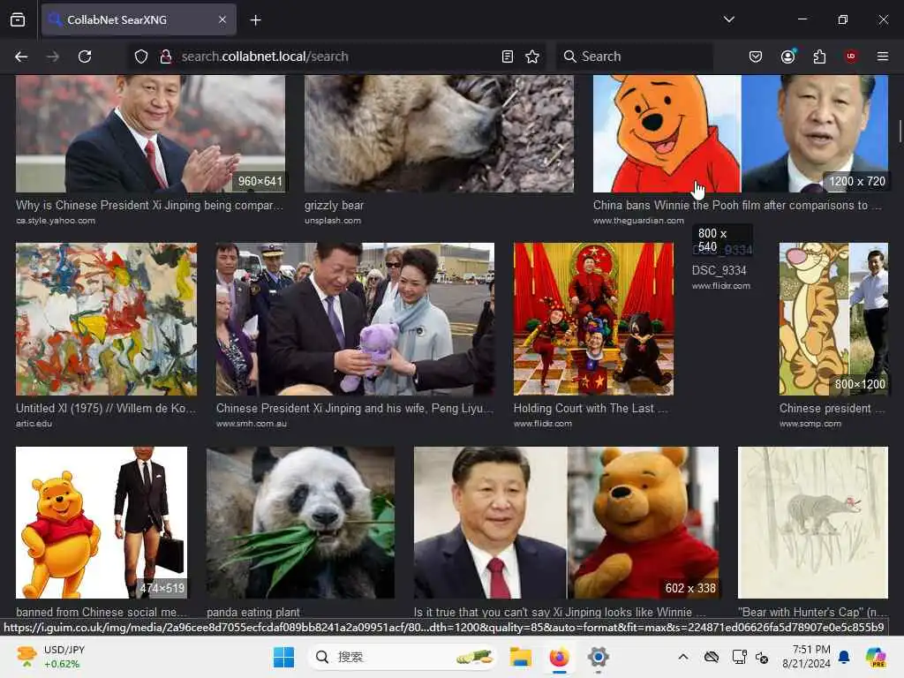Show site security lock information
This screenshot has width=904, height=678.
point(166,56)
